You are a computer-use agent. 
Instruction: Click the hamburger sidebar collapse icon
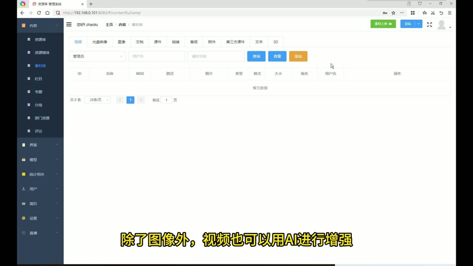coord(69,25)
